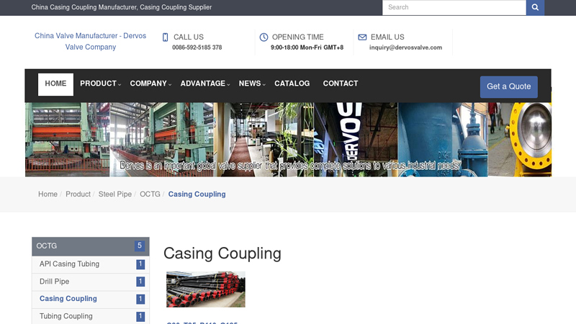Image resolution: width=576 pixels, height=324 pixels.
Task: Go to OCTG in the breadcrumb
Action: [150, 194]
